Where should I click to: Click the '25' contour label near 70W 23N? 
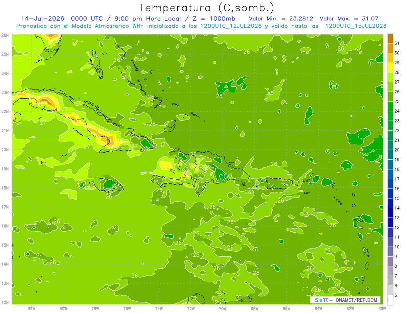[219, 96]
